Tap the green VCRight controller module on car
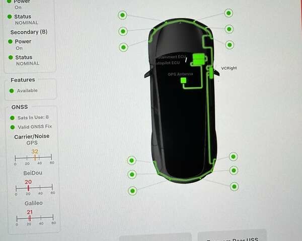The height and width of the screenshot is (241, 302). [x=211, y=73]
